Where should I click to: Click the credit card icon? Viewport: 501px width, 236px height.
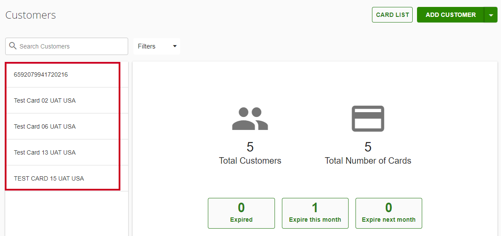point(368,119)
